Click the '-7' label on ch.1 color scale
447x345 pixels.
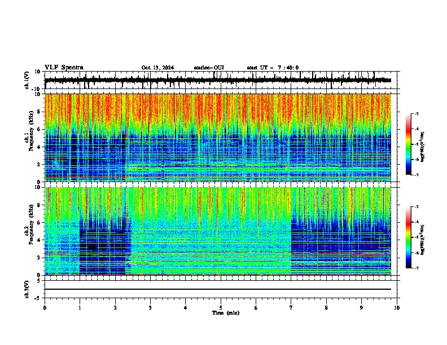[416, 175]
